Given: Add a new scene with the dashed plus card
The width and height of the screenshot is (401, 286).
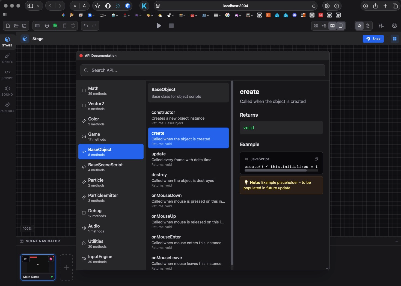Looking at the screenshot, I should point(66,267).
